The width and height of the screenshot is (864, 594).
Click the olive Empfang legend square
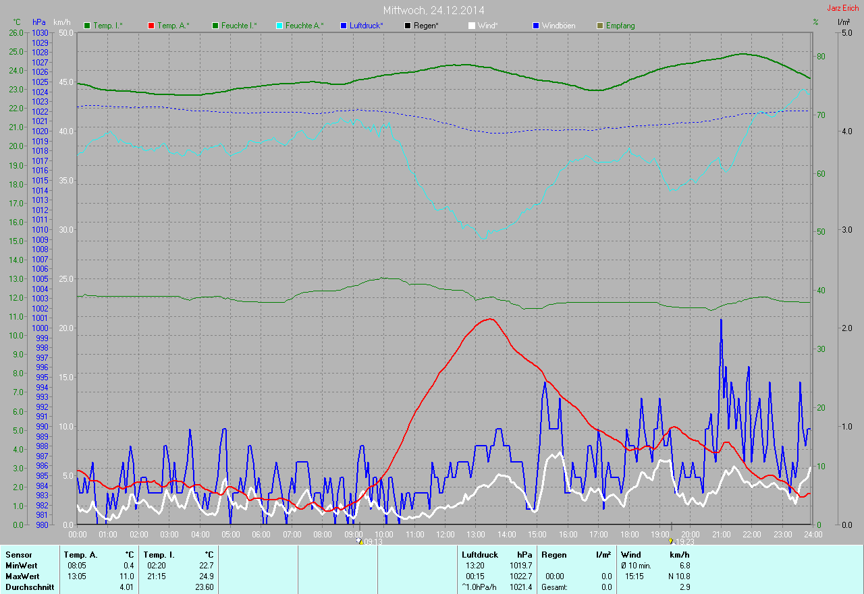pos(600,26)
